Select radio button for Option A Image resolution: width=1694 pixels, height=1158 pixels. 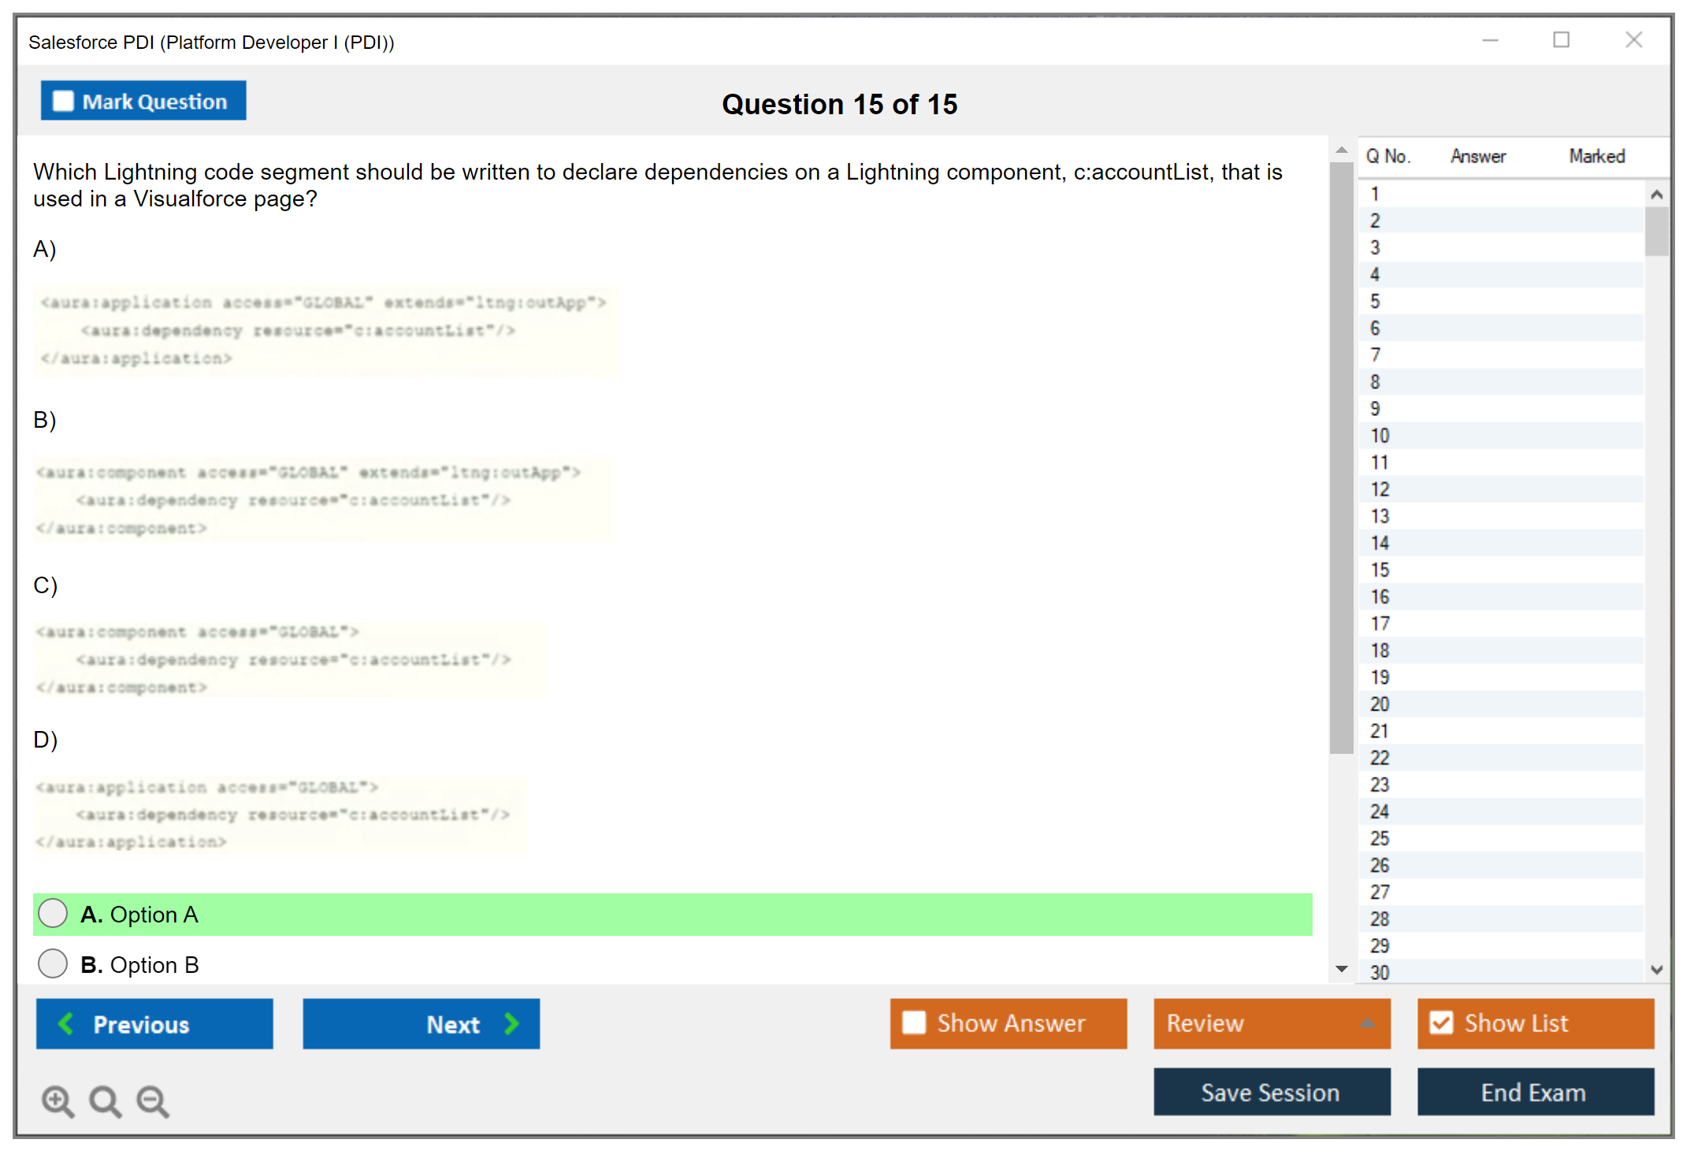click(x=53, y=914)
